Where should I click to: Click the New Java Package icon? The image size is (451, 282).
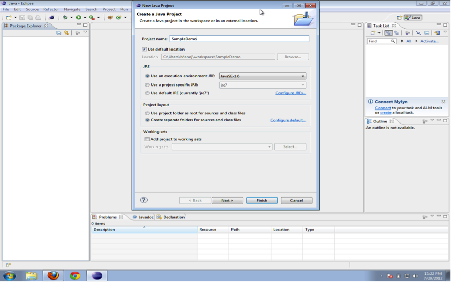[x=110, y=18]
